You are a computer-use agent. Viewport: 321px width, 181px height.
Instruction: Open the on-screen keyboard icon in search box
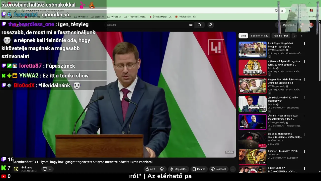tap(191, 25)
